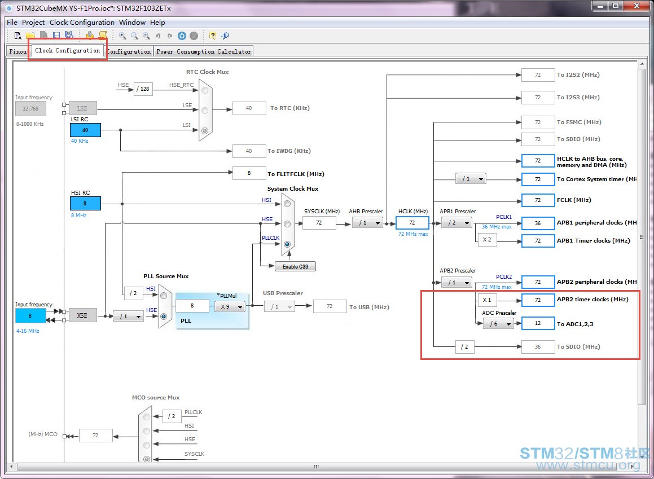The width and height of the screenshot is (654, 479).
Task: Click the APB1 peripheral clocks value 36
Action: [538, 223]
